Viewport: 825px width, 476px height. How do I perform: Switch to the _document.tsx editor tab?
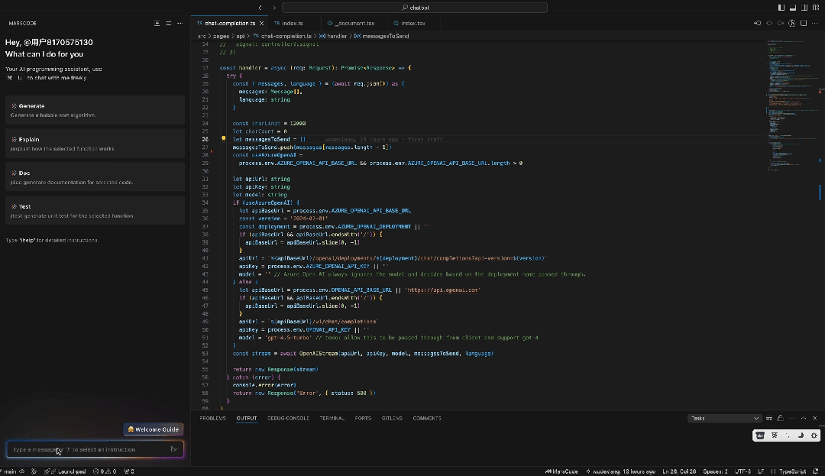[354, 23]
